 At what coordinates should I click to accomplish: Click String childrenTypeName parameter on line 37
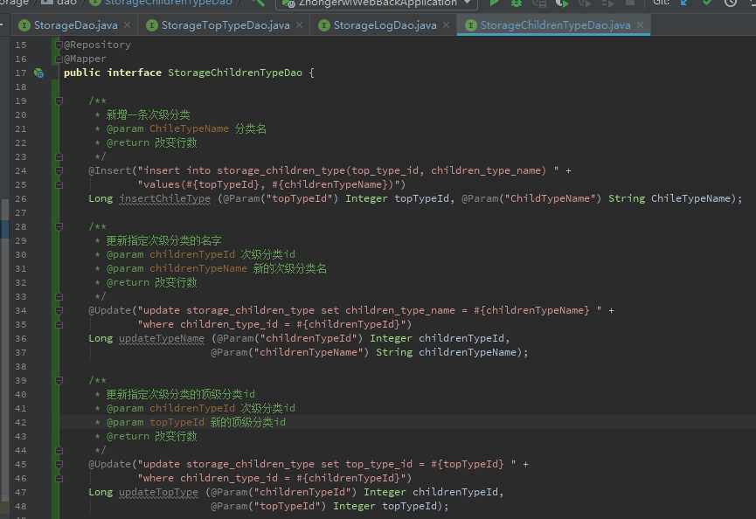[446, 352]
